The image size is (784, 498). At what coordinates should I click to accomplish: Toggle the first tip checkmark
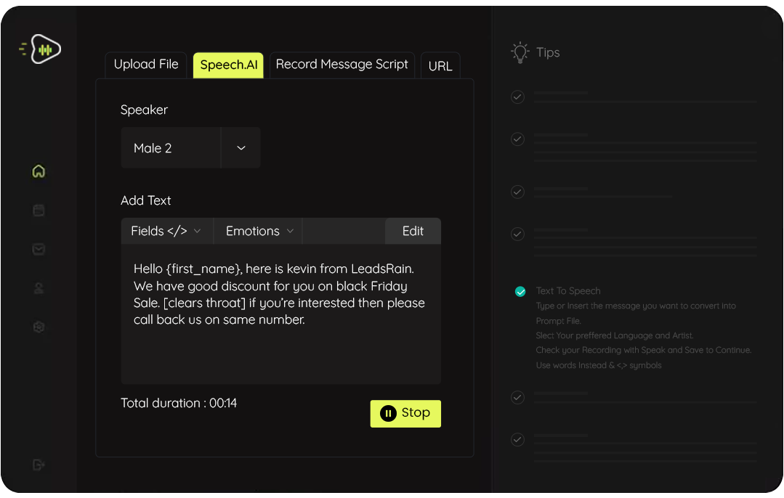(x=517, y=97)
